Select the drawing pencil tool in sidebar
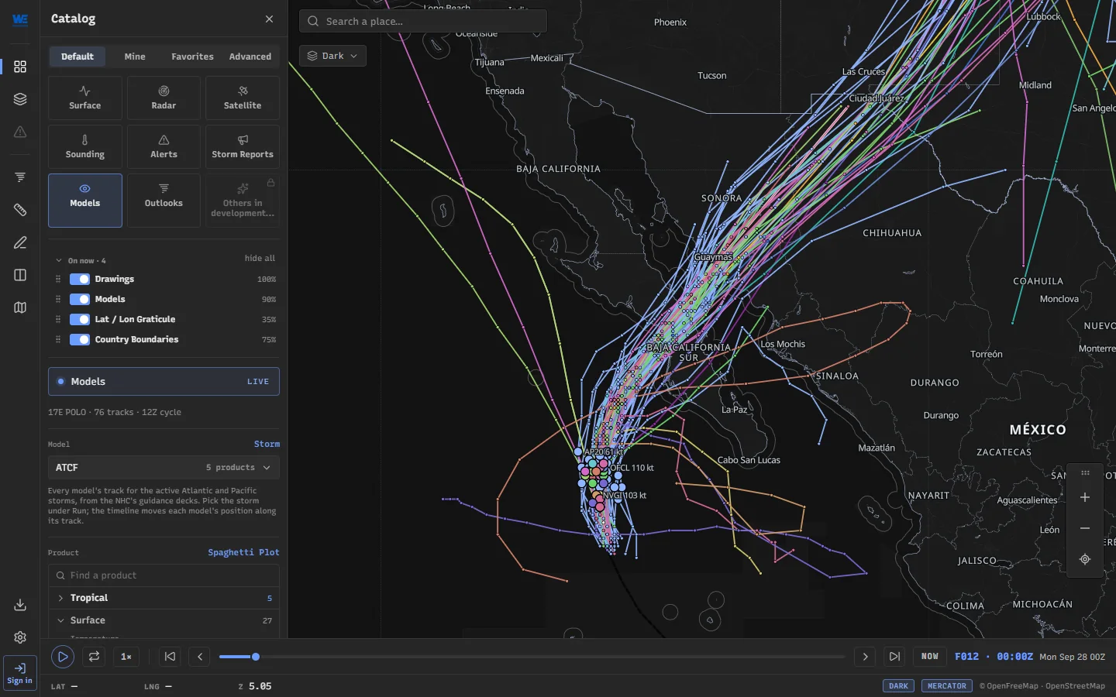Image resolution: width=1116 pixels, height=697 pixels. [20, 242]
